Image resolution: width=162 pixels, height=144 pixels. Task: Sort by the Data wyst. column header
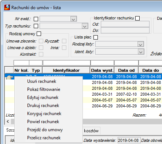pyautogui.click(x=102, y=70)
